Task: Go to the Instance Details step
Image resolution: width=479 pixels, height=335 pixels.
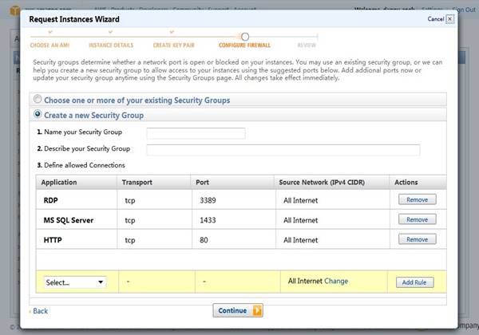Action: [111, 45]
